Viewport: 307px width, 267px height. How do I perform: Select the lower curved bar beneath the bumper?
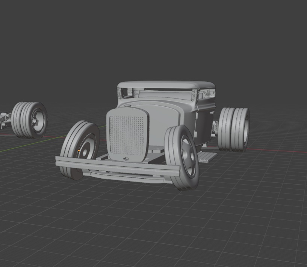(127, 177)
